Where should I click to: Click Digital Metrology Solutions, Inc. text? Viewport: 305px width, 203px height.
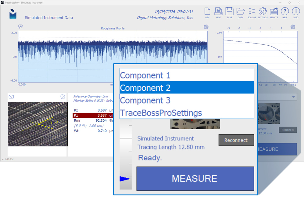165,18
